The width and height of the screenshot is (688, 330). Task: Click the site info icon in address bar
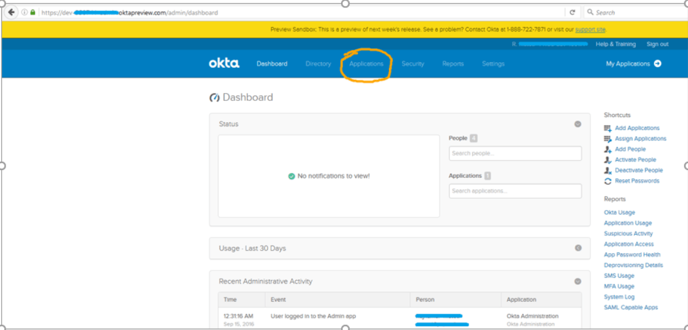pos(25,13)
